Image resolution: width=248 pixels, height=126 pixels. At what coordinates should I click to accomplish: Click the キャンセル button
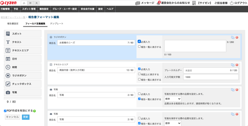[x=13, y=117]
